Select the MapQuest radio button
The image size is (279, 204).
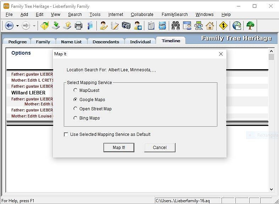[75, 90]
